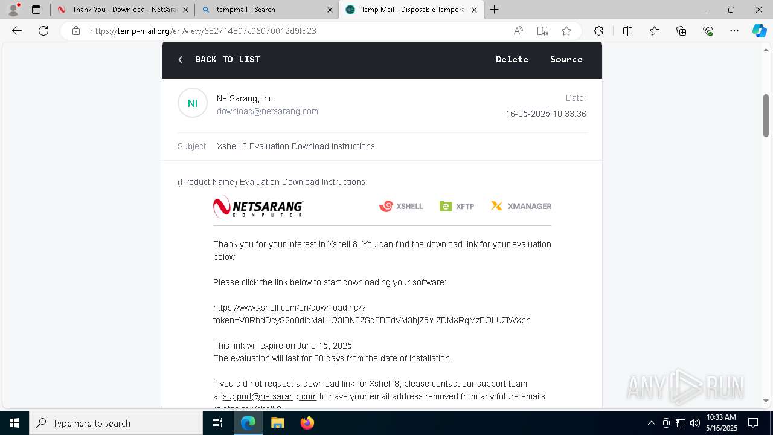Open taskbar clock 10:33 AM

[x=721, y=423]
